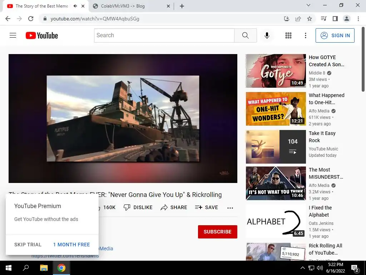Toggle Chrome side panel icon

pyautogui.click(x=335, y=19)
